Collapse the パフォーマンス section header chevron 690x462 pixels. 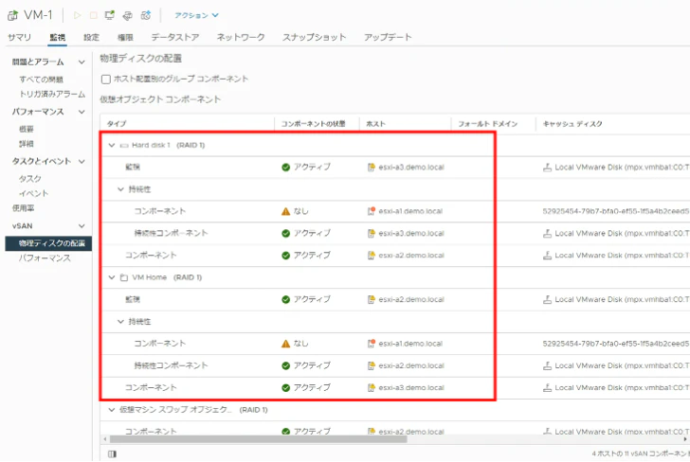click(x=82, y=112)
